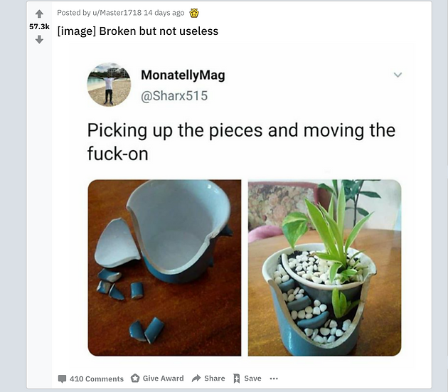Click the Save button text
This screenshot has height=392, width=448.
tap(252, 378)
